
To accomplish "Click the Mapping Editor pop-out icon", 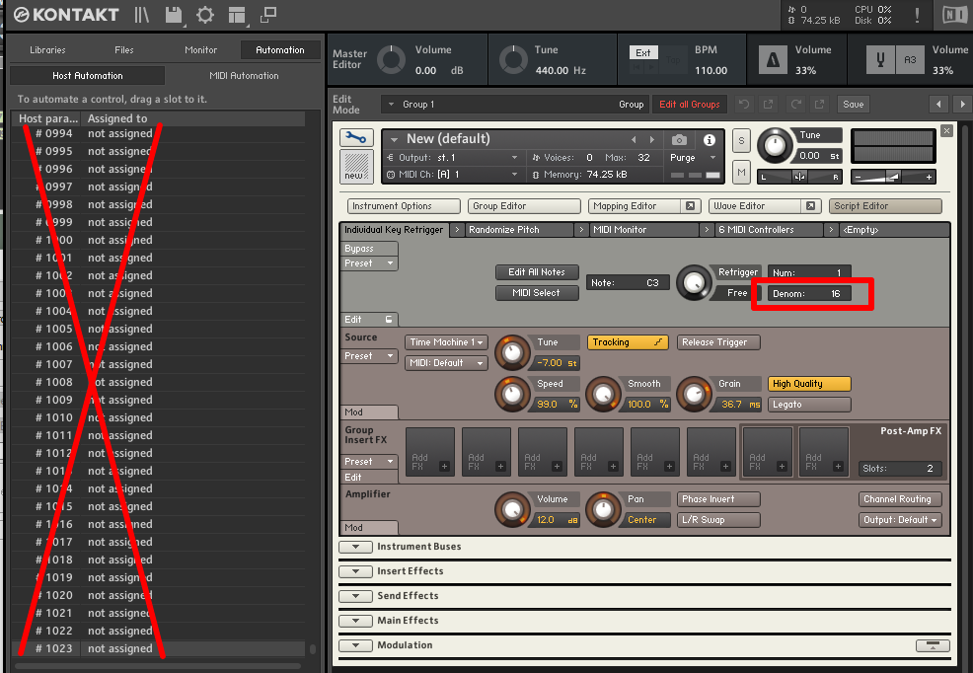I will (x=690, y=206).
